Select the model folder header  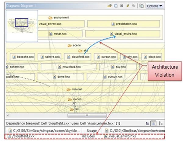74,99
